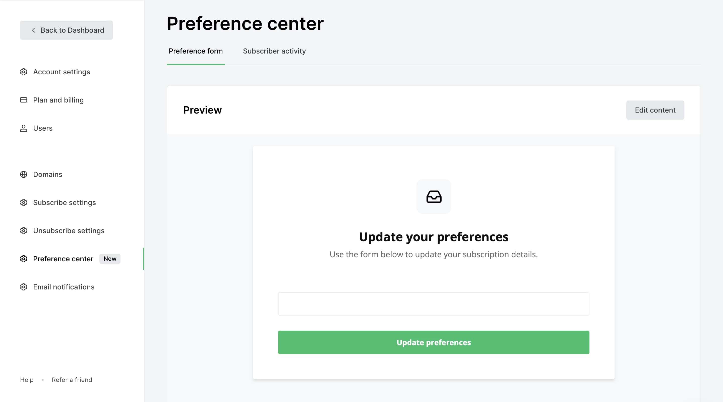723x402 pixels.
Task: Switch to the Subscriber activity tab
Action: coord(274,51)
